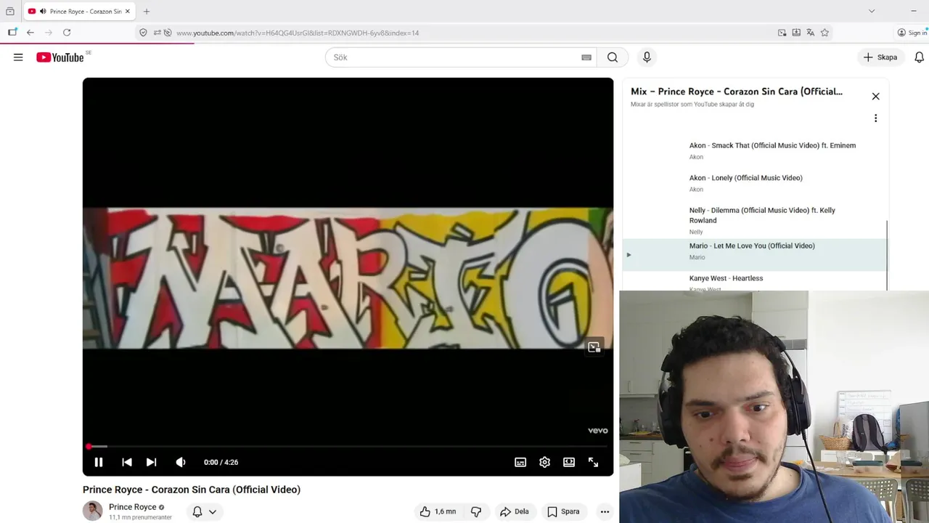Like the video (1,6 mn)
This screenshot has height=523, width=929.
pyautogui.click(x=438, y=511)
